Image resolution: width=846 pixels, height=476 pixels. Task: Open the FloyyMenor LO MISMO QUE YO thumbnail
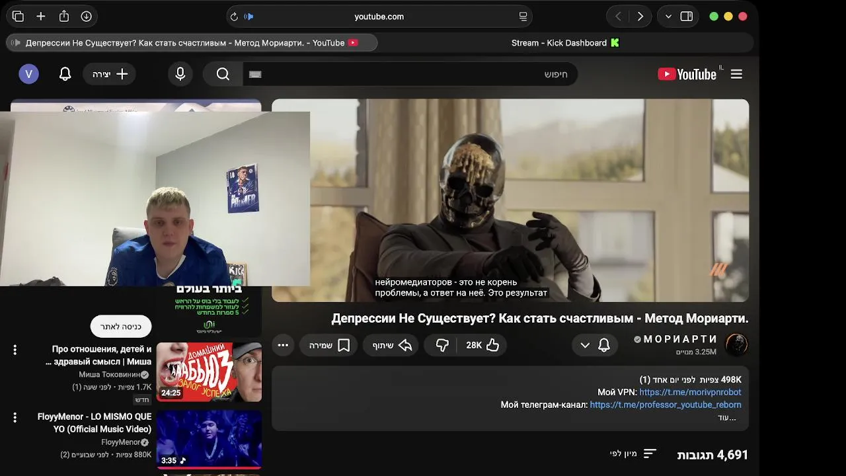[x=209, y=439]
